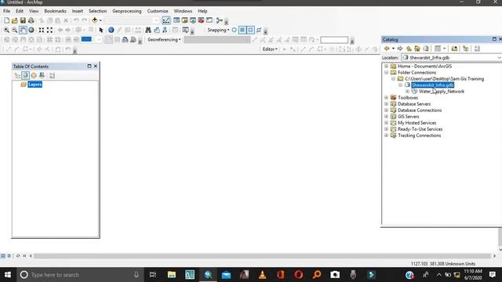The image size is (502, 282).
Task: Open the Catalog window toolbar icon
Action: [x=185, y=20]
